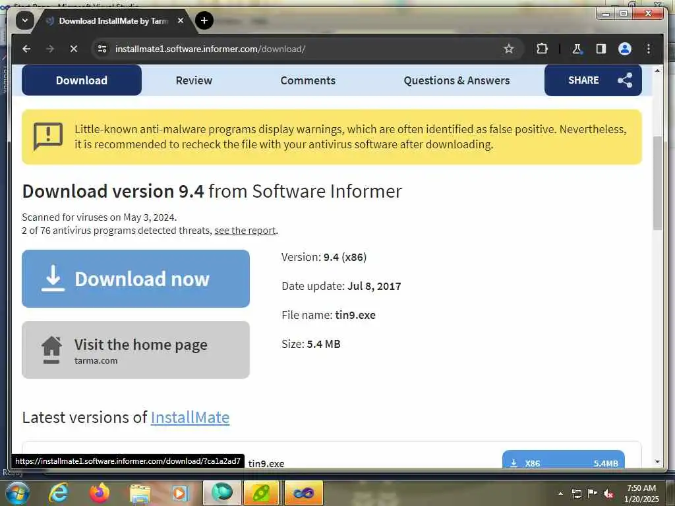Switch to Visual Studio taskbar button
This screenshot has height=506, width=675.
[x=303, y=493]
